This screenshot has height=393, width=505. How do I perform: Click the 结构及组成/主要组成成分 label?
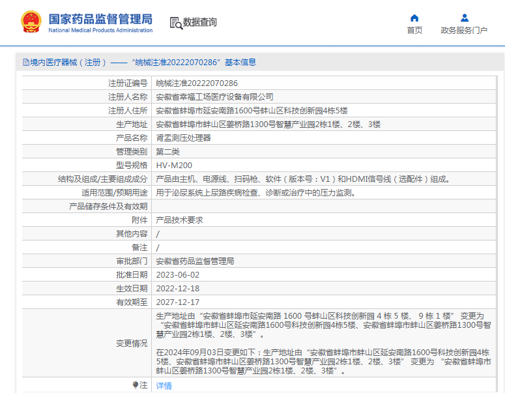[x=103, y=179]
